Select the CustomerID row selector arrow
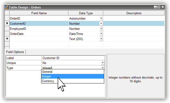 click(x=7, y=23)
